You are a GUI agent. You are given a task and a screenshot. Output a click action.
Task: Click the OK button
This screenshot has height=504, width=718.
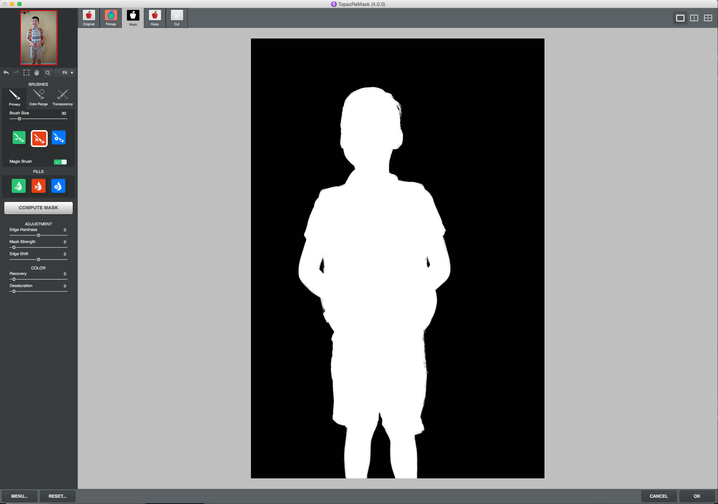tap(697, 496)
